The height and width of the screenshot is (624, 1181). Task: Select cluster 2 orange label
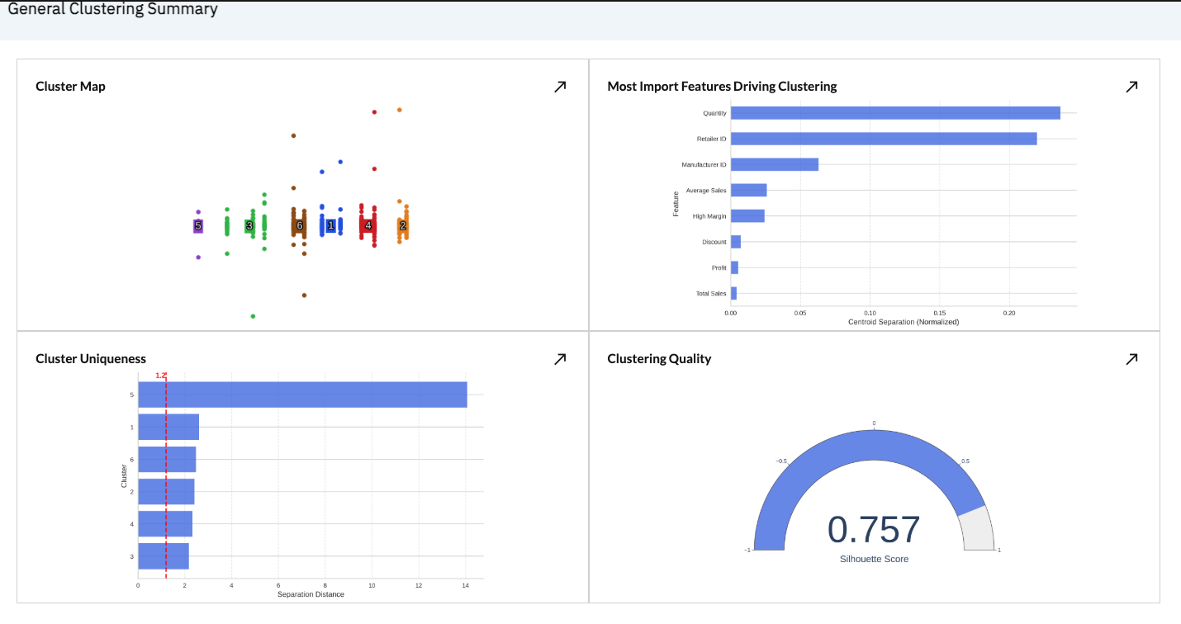403,225
